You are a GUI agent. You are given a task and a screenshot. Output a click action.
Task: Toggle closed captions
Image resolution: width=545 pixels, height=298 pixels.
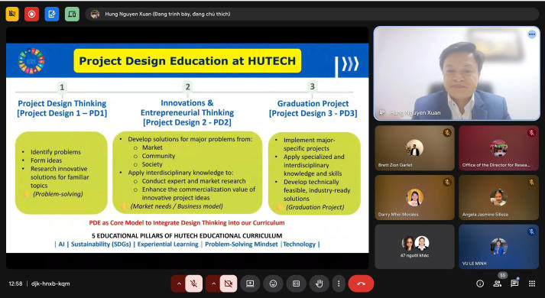296,283
